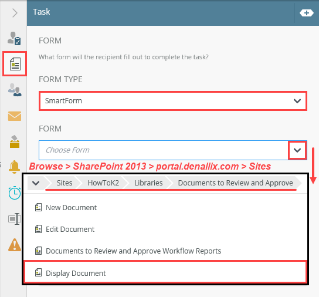This screenshot has height=297, width=319.
Task: Click the Workflow Reports form icon
Action: click(38, 251)
